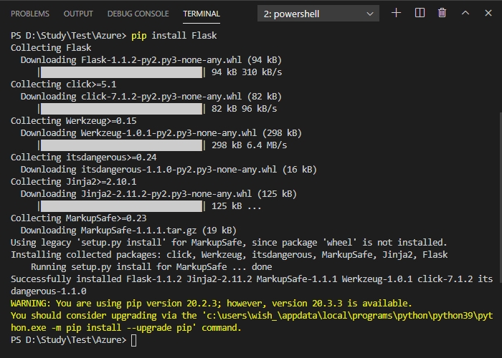The image size is (502, 358).
Task: Open the OUTPUT tab
Action: [78, 14]
